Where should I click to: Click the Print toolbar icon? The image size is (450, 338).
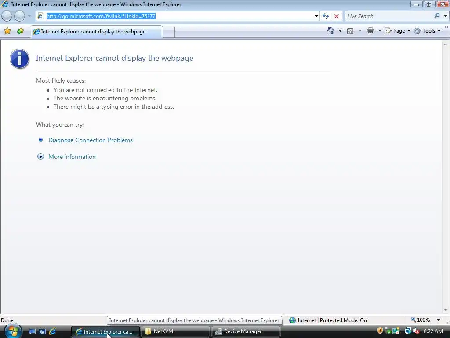[370, 31]
